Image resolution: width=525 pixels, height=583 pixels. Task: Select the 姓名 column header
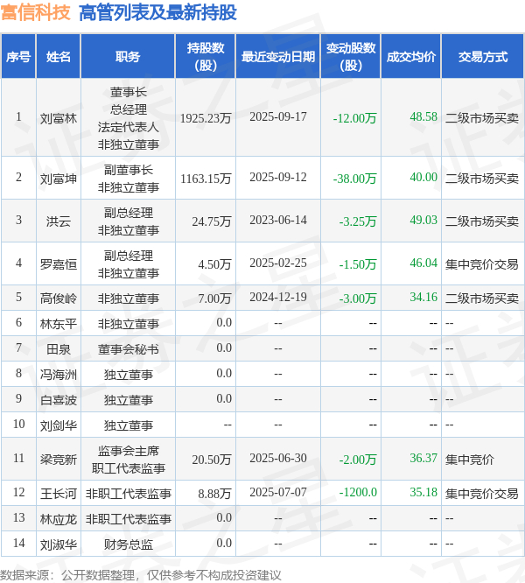[x=59, y=57]
